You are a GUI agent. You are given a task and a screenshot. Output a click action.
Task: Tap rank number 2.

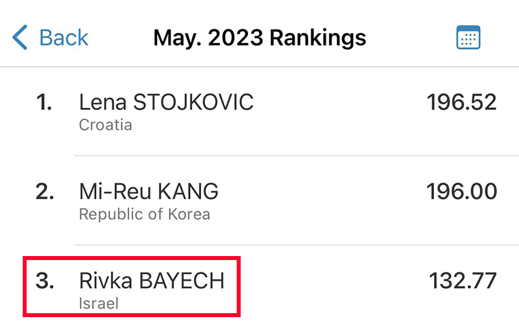(x=45, y=192)
